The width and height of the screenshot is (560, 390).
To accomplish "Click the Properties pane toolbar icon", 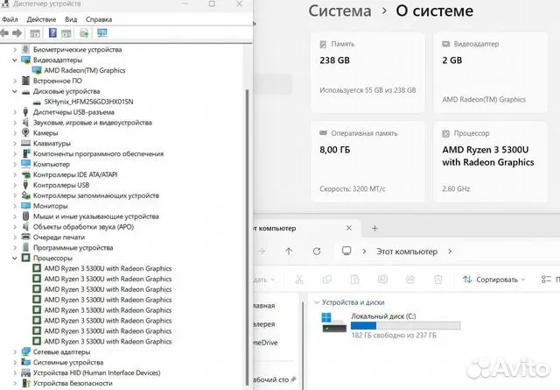I will (66, 34).
